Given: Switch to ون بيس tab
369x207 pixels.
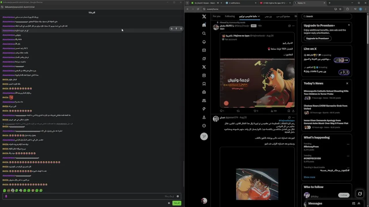Looking at the screenshot, I should tap(268, 16).
